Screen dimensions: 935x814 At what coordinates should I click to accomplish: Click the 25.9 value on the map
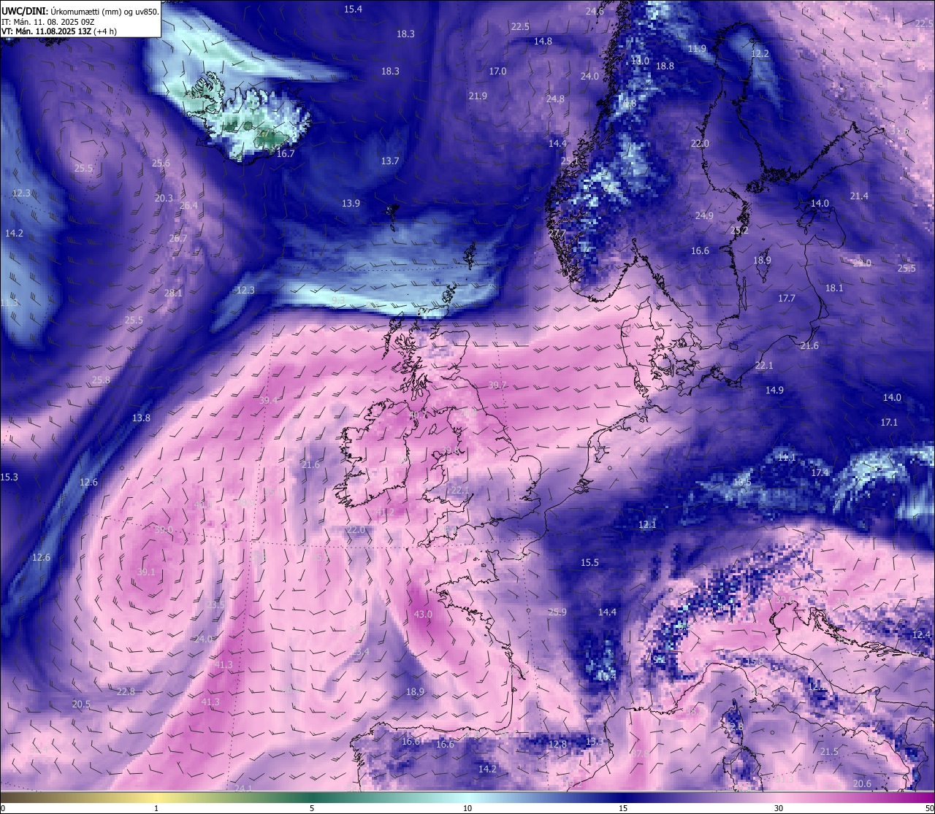pos(557,612)
